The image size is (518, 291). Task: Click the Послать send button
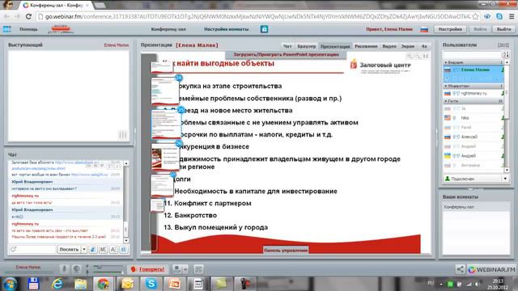pos(69,250)
